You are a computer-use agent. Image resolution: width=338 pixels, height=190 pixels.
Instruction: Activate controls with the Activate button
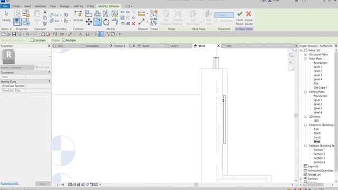(x=78, y=16)
